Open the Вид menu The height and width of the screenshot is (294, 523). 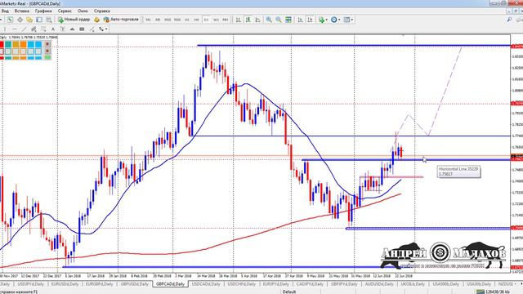(5, 11)
